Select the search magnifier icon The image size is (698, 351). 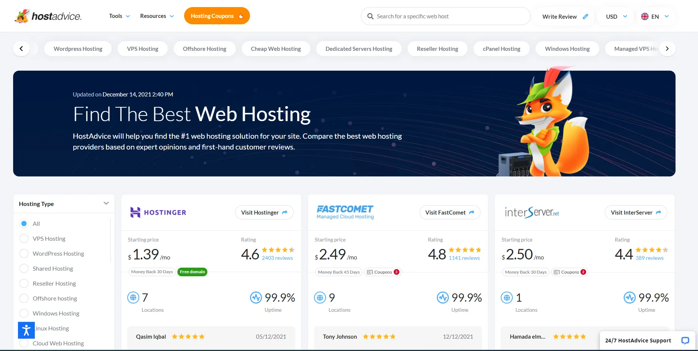tap(370, 16)
